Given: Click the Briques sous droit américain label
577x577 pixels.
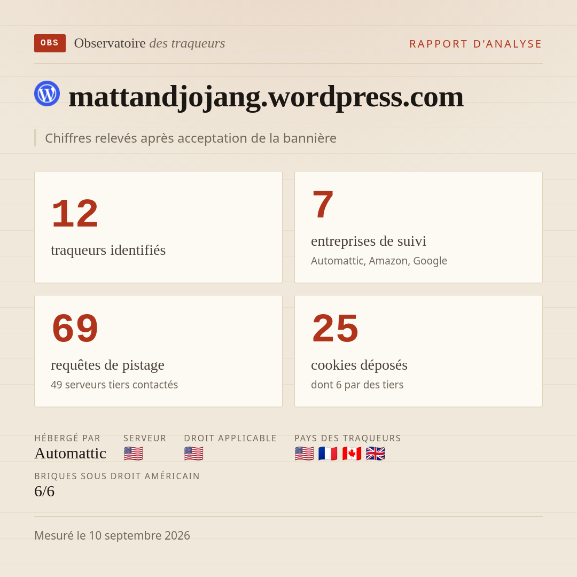Looking at the screenshot, I should pos(117,476).
